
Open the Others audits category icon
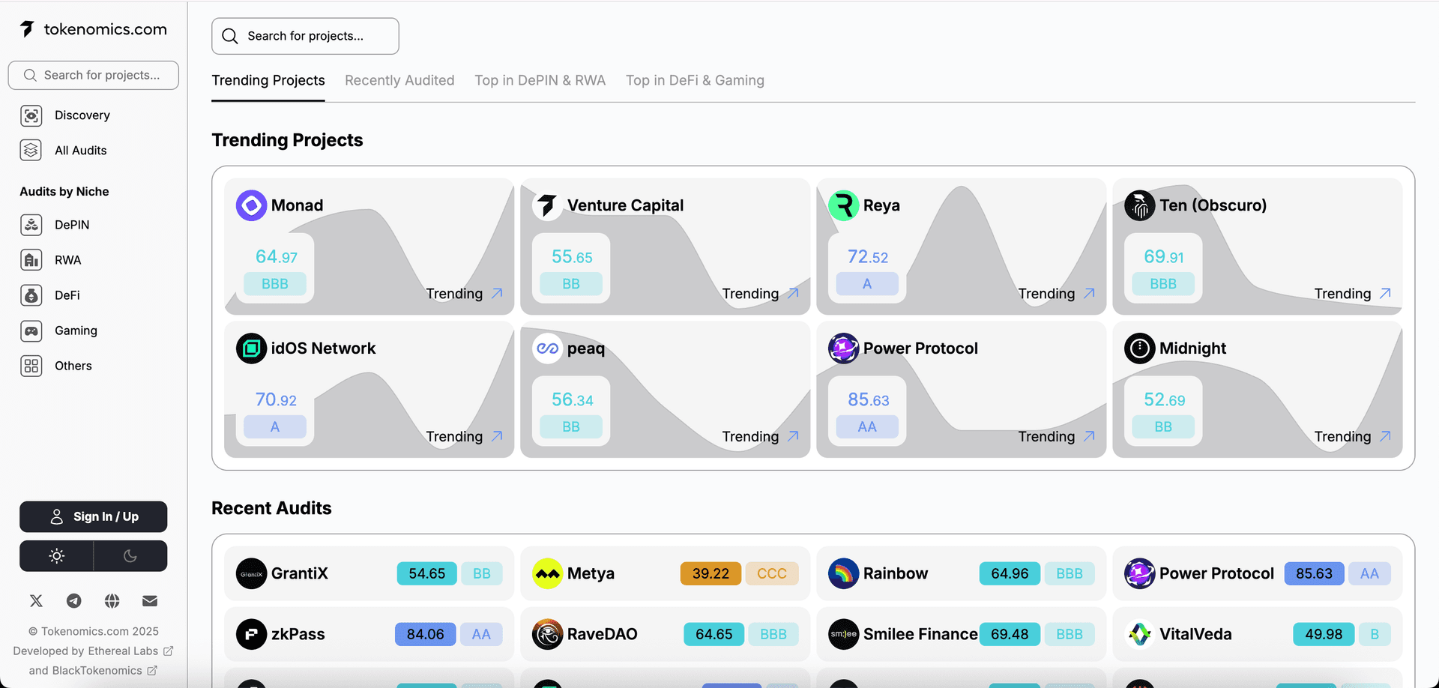pos(31,366)
